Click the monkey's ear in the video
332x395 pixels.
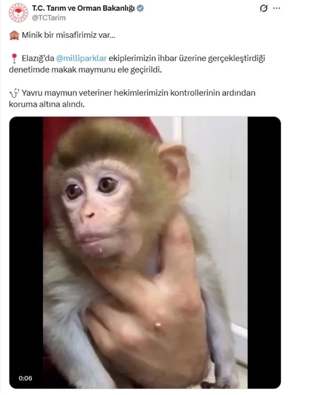[x=175, y=169]
